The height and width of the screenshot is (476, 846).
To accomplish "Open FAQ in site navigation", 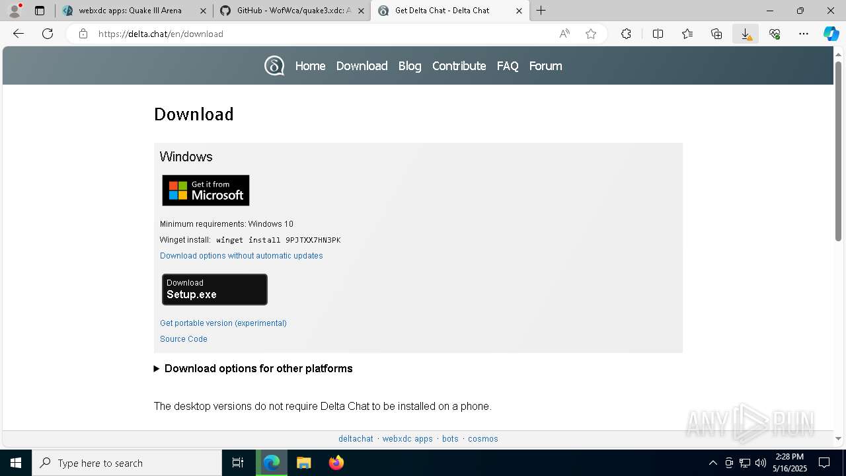I will 508,66.
